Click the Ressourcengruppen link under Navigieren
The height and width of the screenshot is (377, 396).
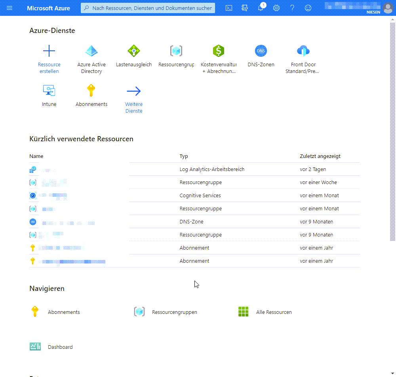(175, 312)
